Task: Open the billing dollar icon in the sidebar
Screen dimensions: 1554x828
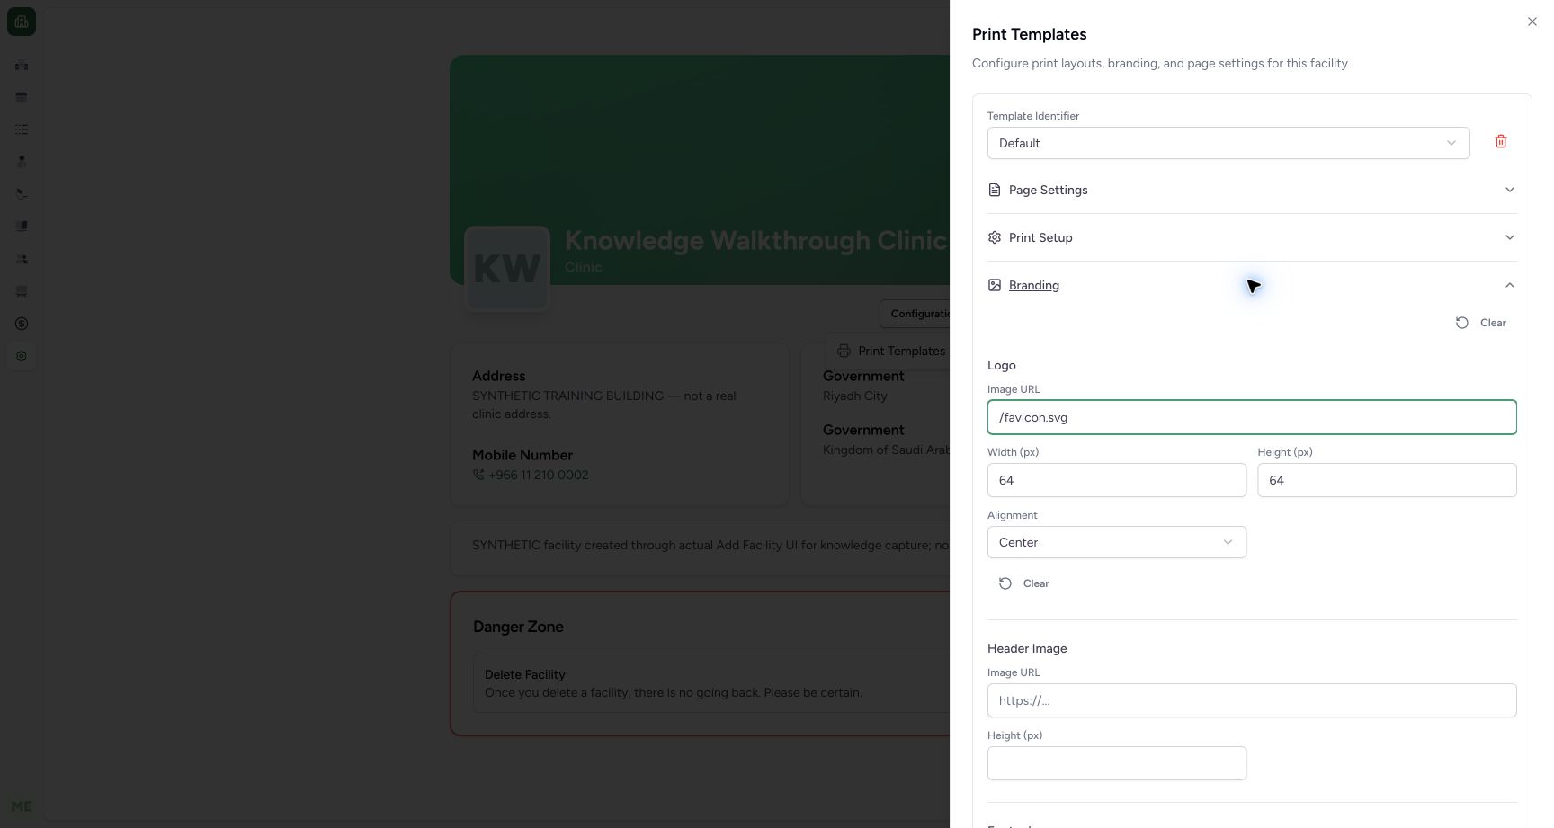Action: [x=22, y=324]
